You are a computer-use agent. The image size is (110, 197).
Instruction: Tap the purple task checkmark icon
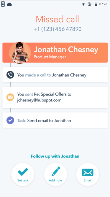(10, 120)
